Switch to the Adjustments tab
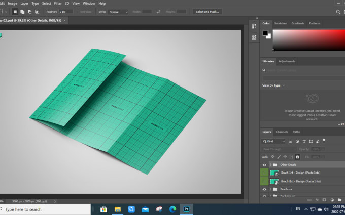Image resolution: width=345 pixels, height=215 pixels. click(x=287, y=61)
